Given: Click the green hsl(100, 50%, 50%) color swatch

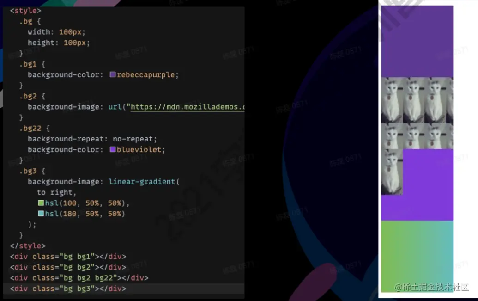Looking at the screenshot, I should click(41, 203).
